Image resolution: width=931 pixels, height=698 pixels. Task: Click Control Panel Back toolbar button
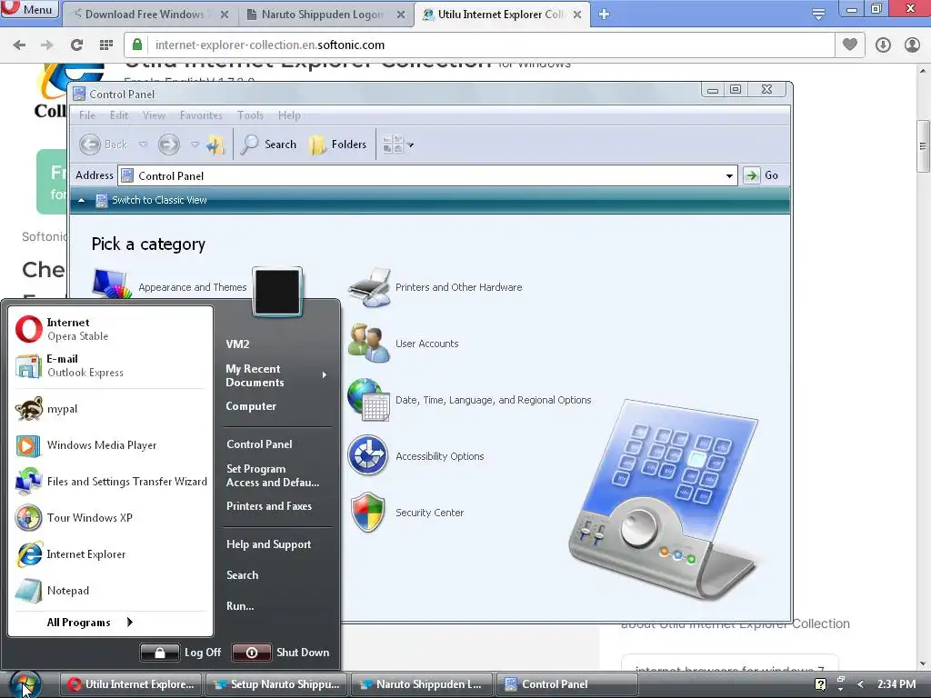tap(104, 145)
